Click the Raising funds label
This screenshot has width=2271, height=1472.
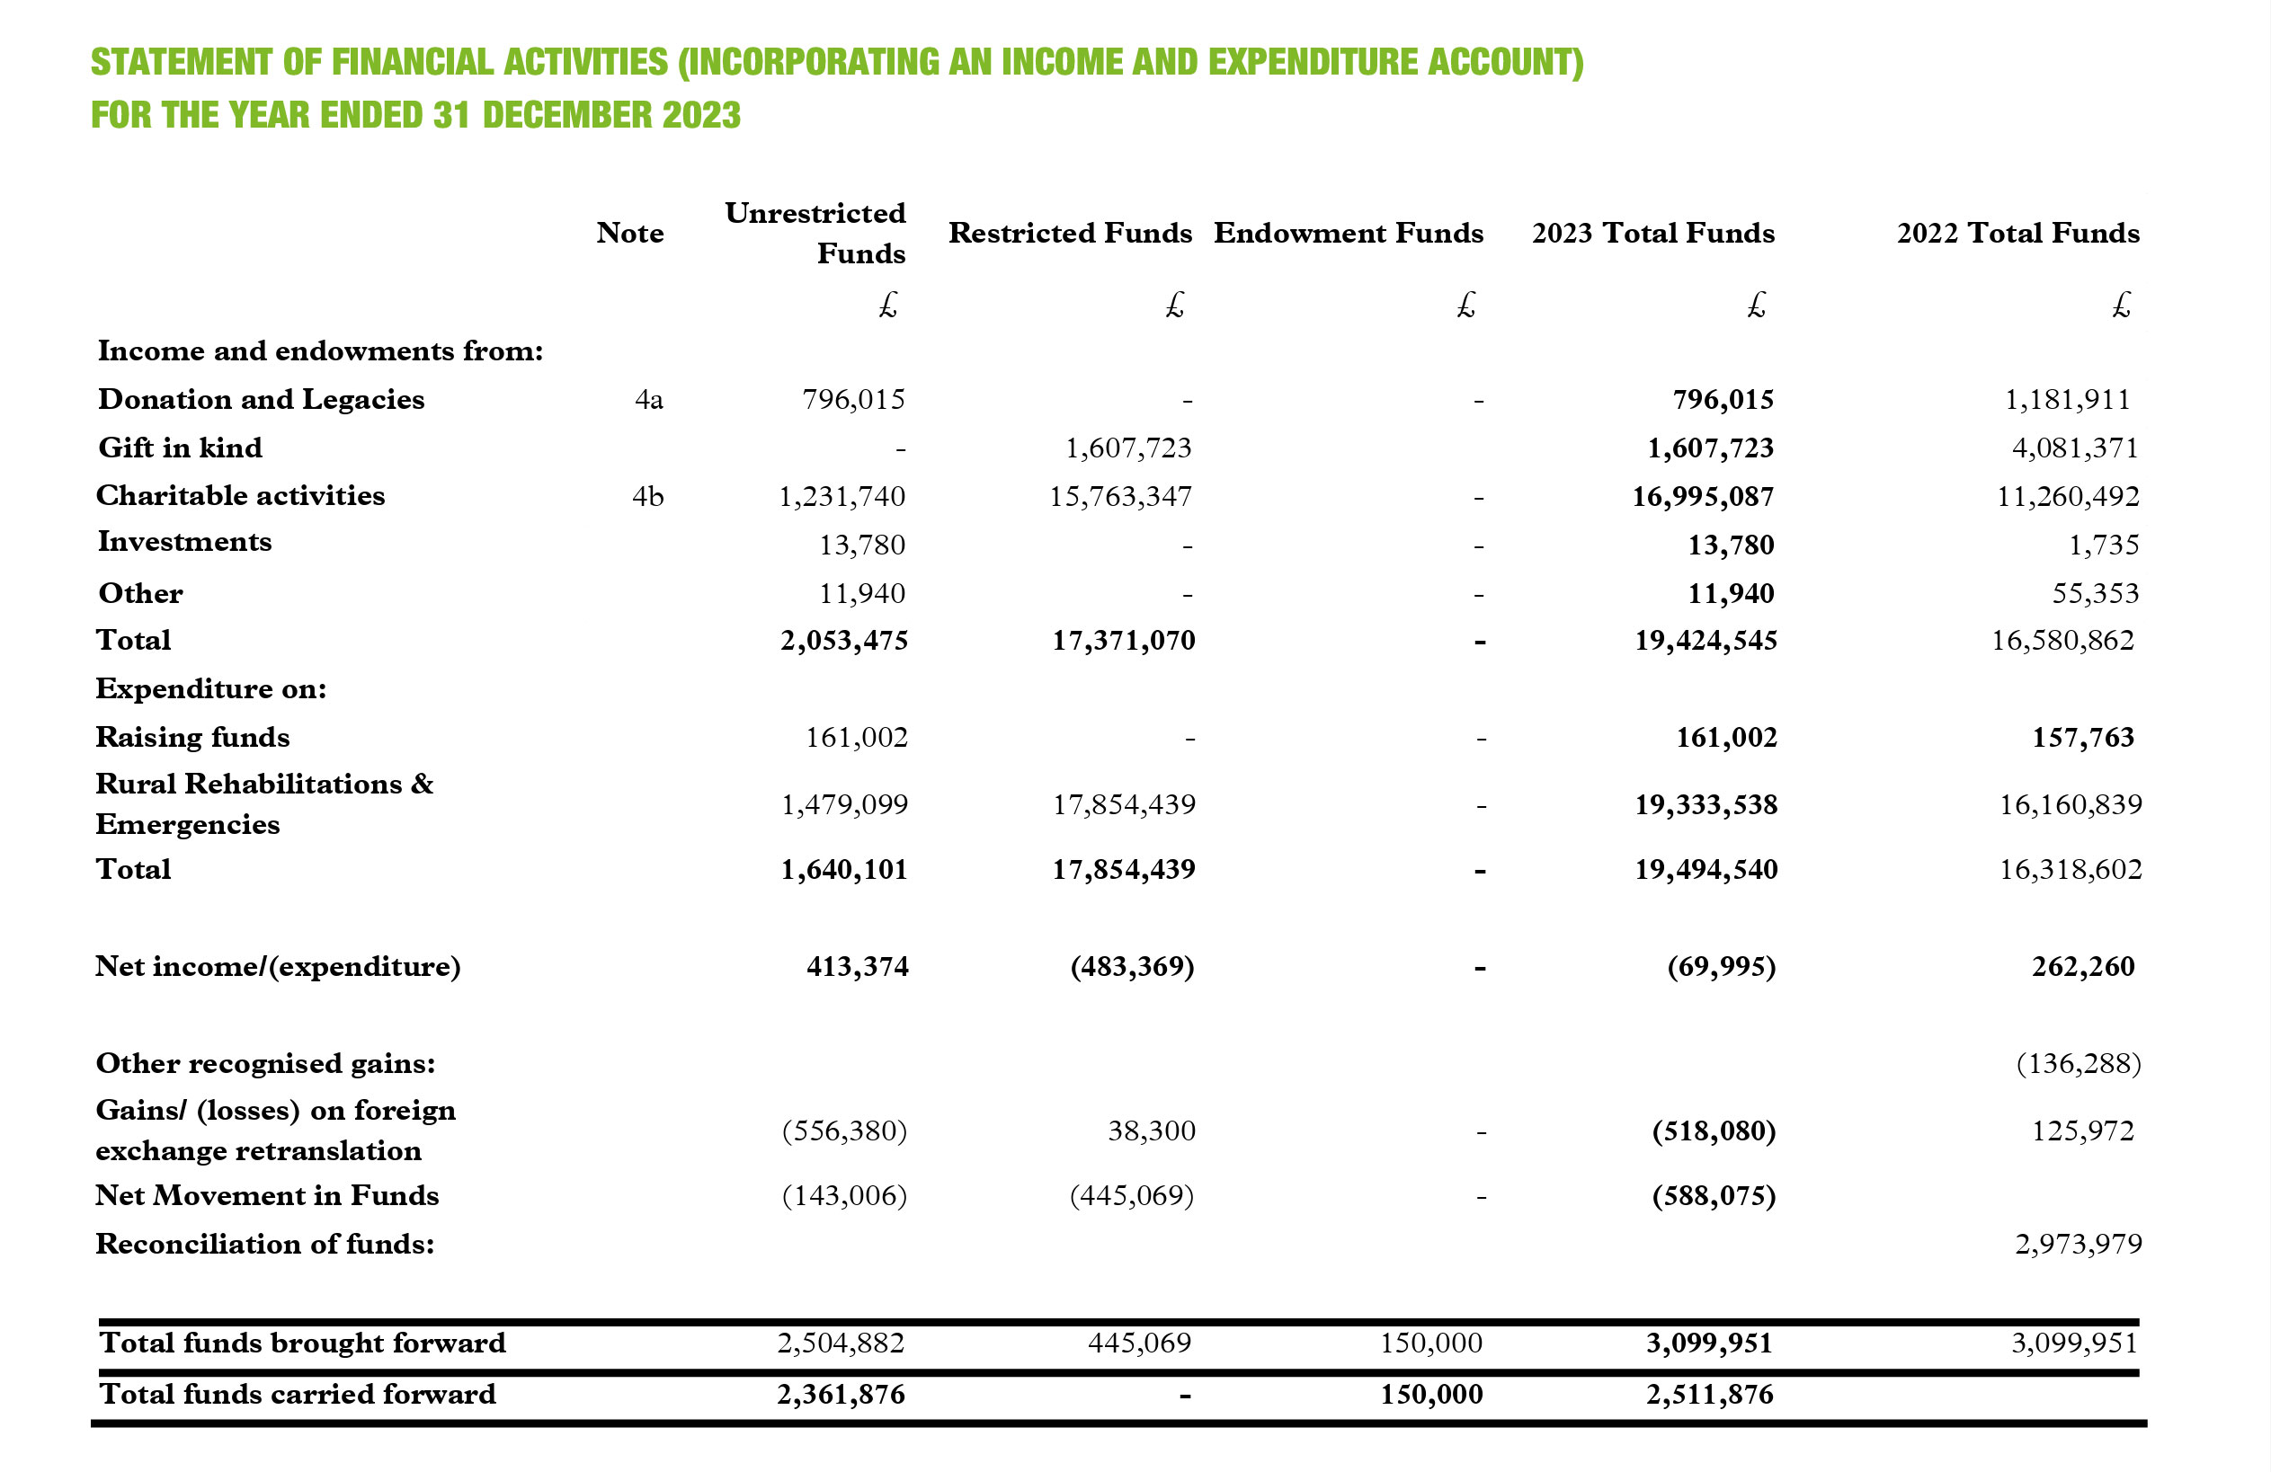click(x=192, y=738)
